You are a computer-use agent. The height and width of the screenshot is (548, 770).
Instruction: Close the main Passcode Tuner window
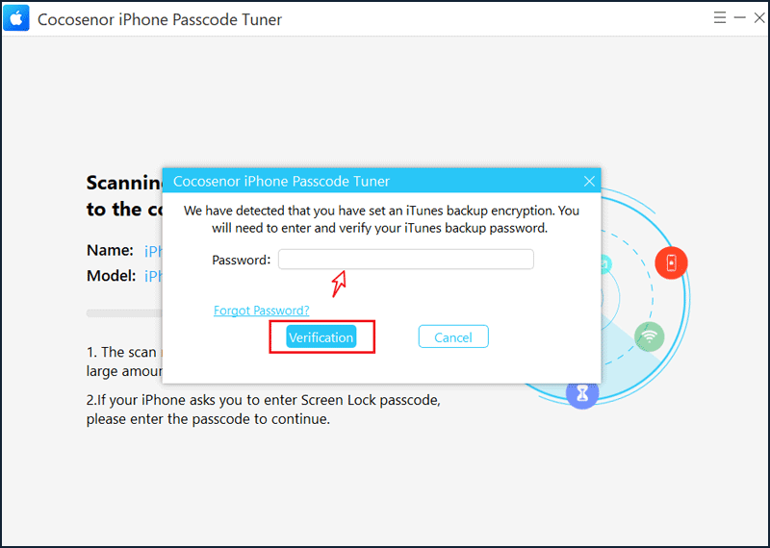coord(759,18)
